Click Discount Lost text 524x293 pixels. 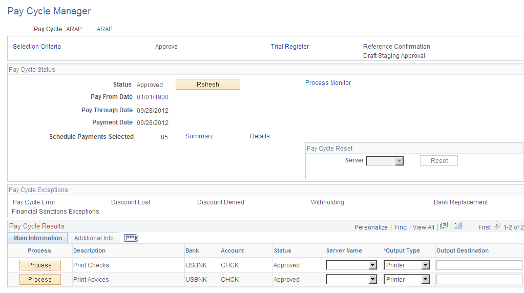pyautogui.click(x=131, y=202)
